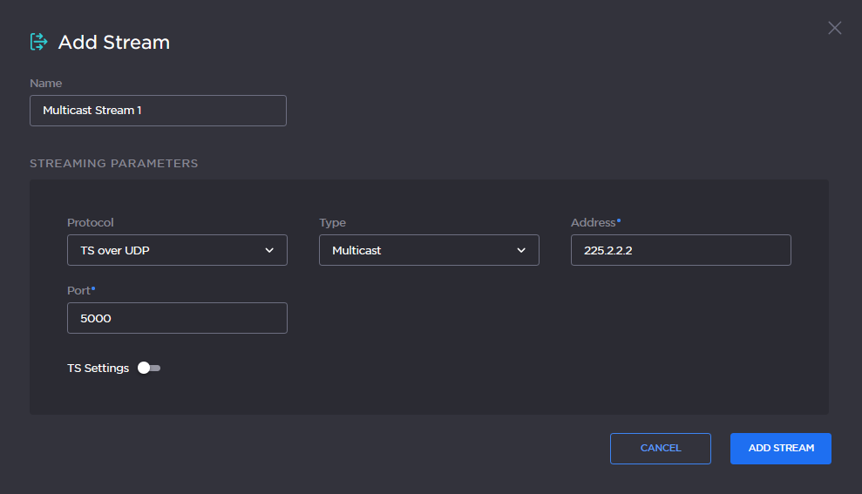Click the Address required field label
Viewport: 862px width, 494px height.
pyautogui.click(x=595, y=222)
